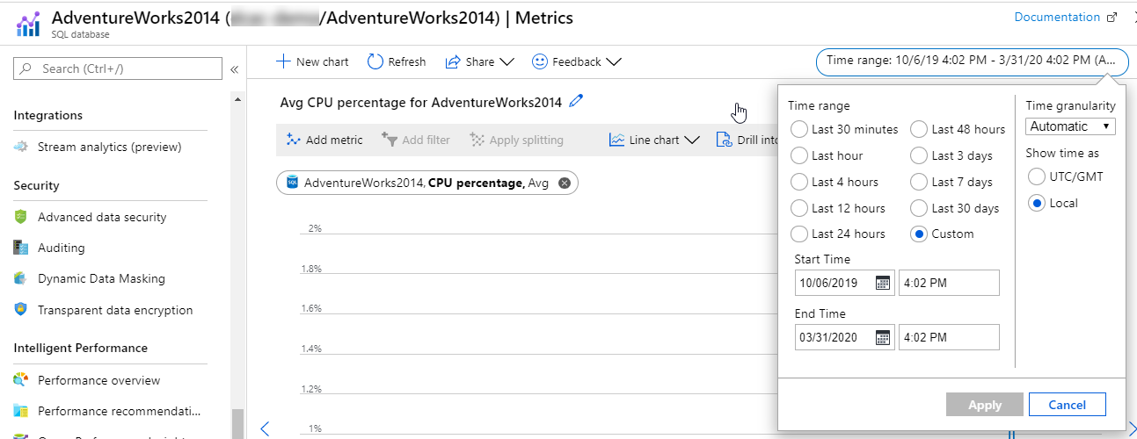Click the Start Time 4:02 PM field

tap(949, 283)
